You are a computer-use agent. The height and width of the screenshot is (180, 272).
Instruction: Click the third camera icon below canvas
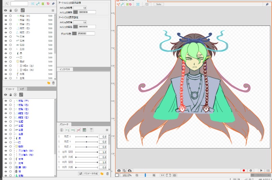click(130, 171)
